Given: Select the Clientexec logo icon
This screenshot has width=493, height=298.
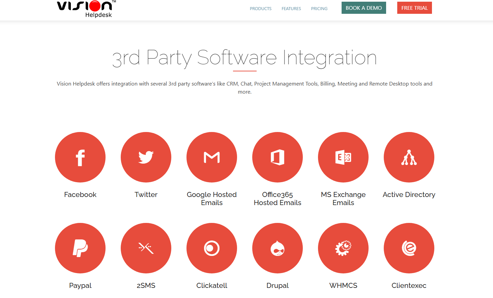Looking at the screenshot, I should pos(409,248).
